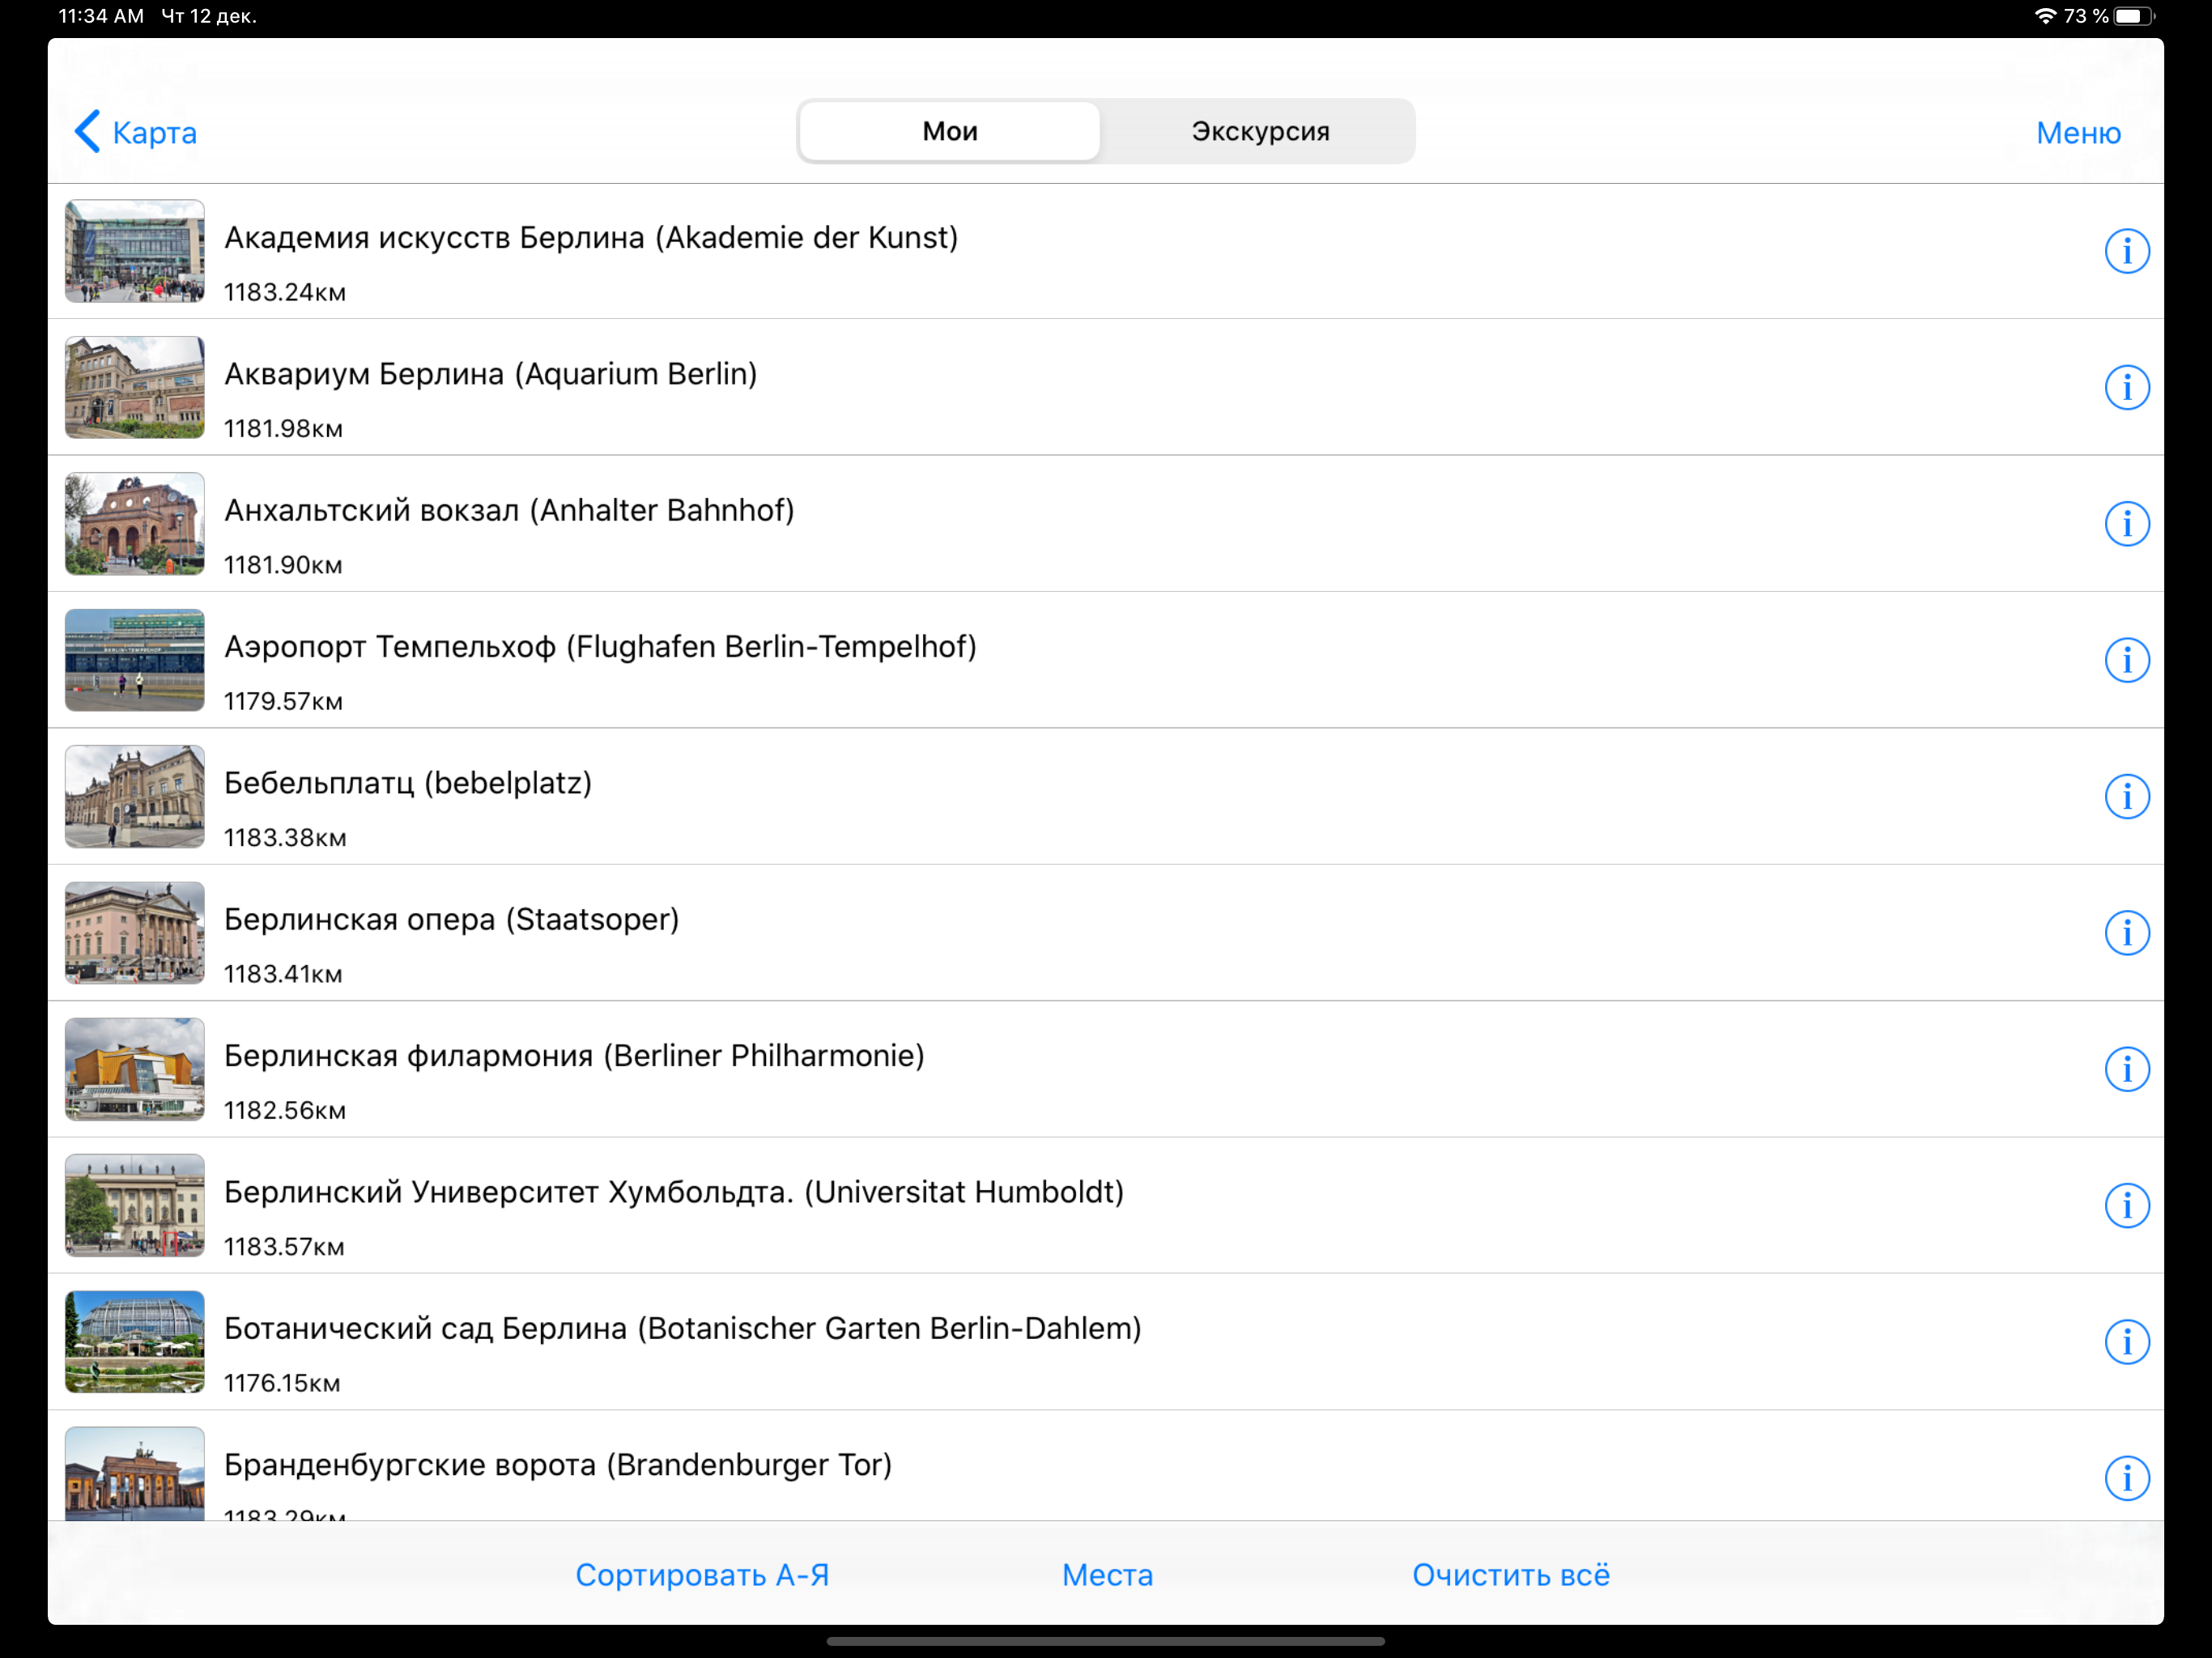Open Места
Screen dimensions: 2212x1658
pos(1107,1575)
